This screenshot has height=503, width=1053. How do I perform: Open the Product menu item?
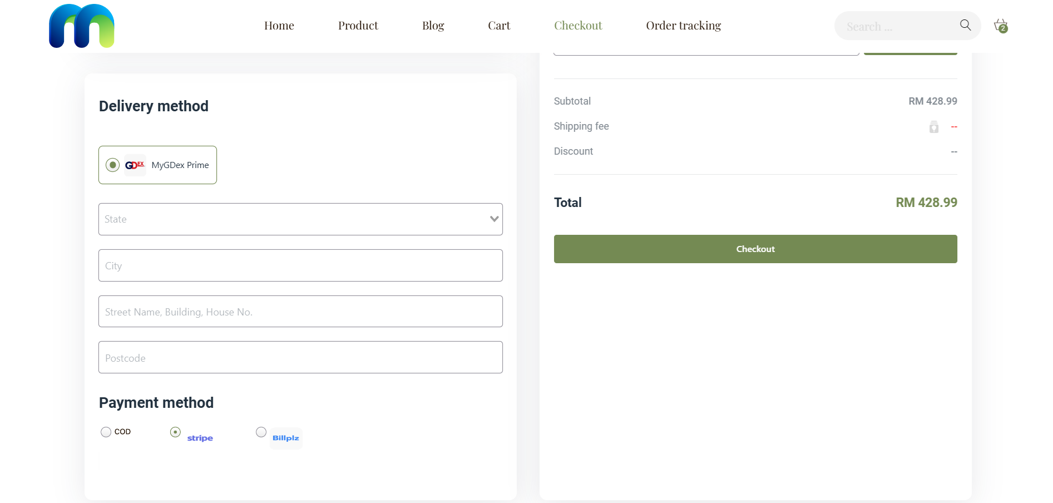point(358,26)
